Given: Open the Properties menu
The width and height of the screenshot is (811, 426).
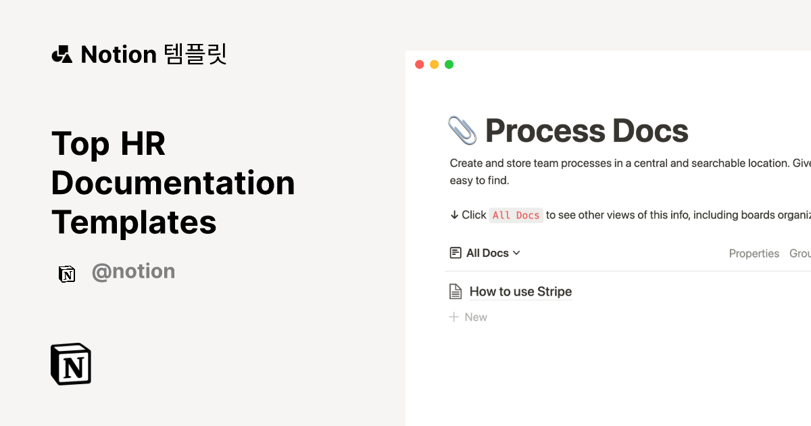Looking at the screenshot, I should pyautogui.click(x=754, y=253).
